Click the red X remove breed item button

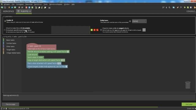95,30
